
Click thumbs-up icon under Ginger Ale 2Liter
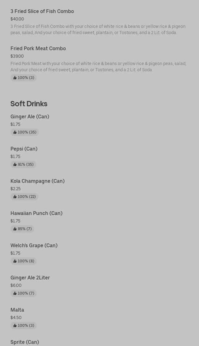pos(15,293)
